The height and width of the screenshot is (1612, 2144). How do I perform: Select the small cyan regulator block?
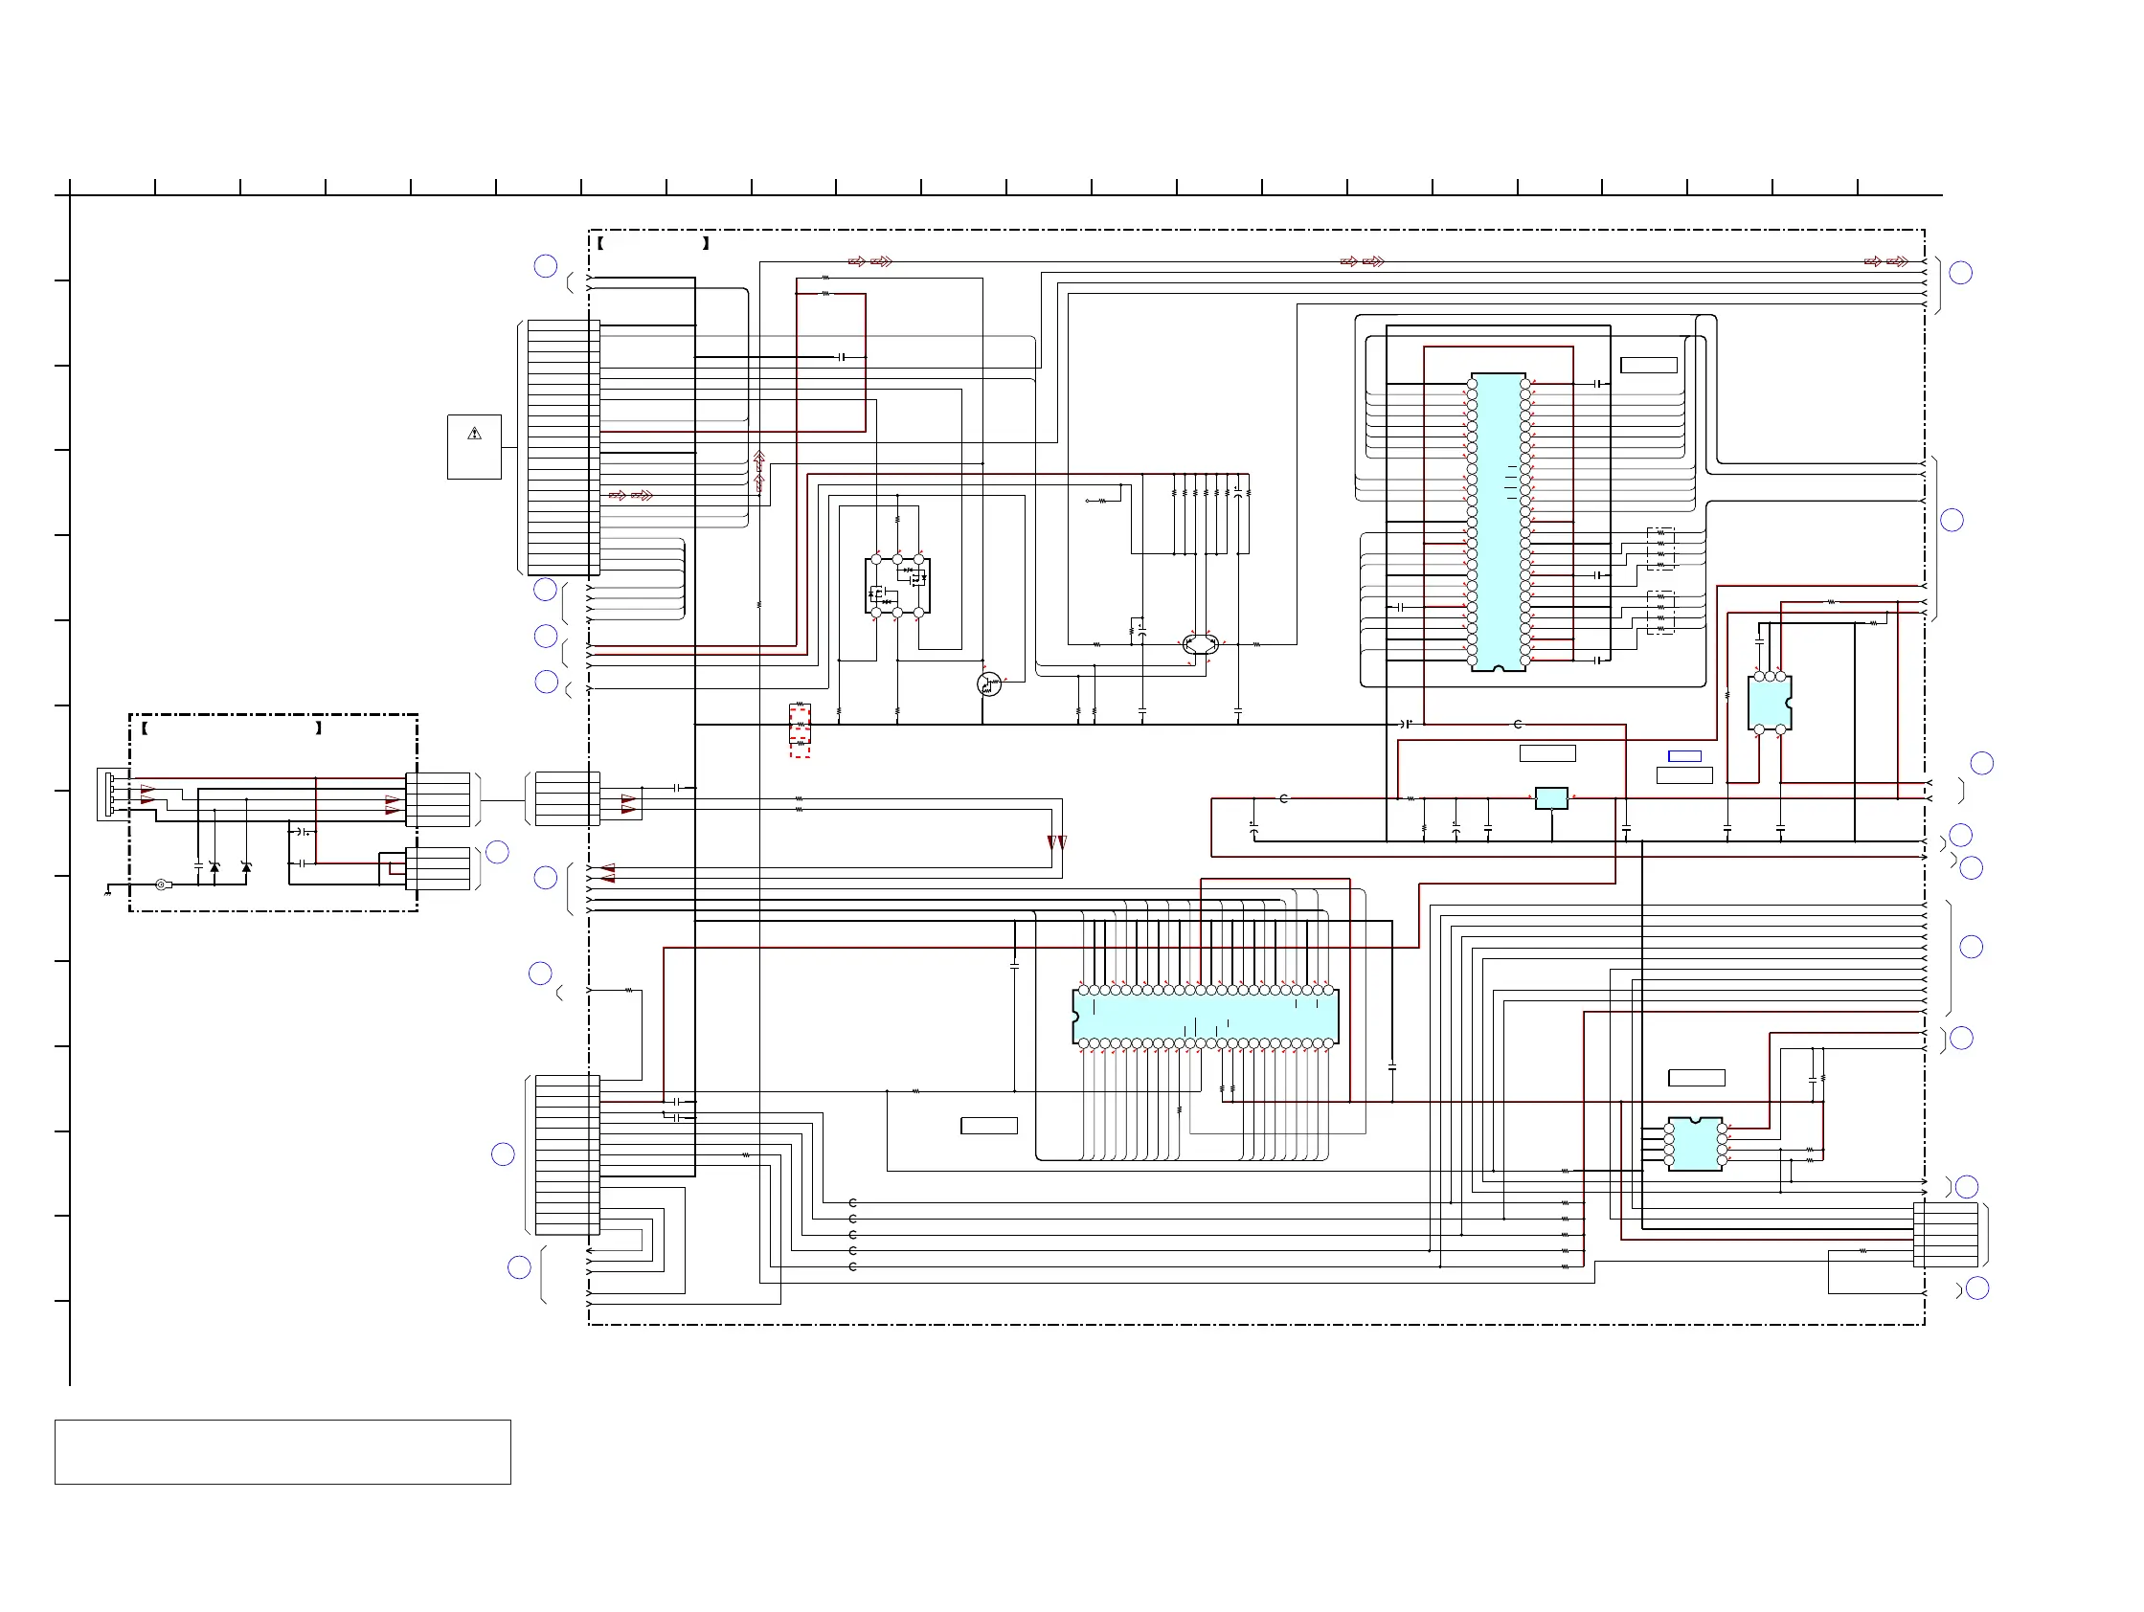(x=1551, y=798)
